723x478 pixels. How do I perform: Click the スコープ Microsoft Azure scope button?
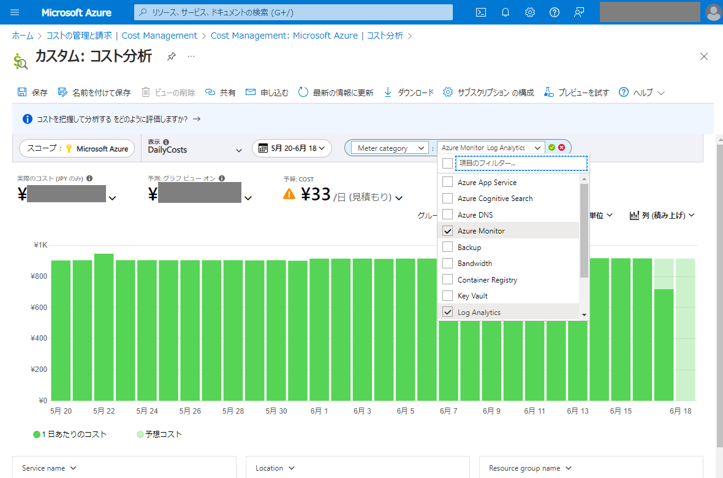[77, 148]
